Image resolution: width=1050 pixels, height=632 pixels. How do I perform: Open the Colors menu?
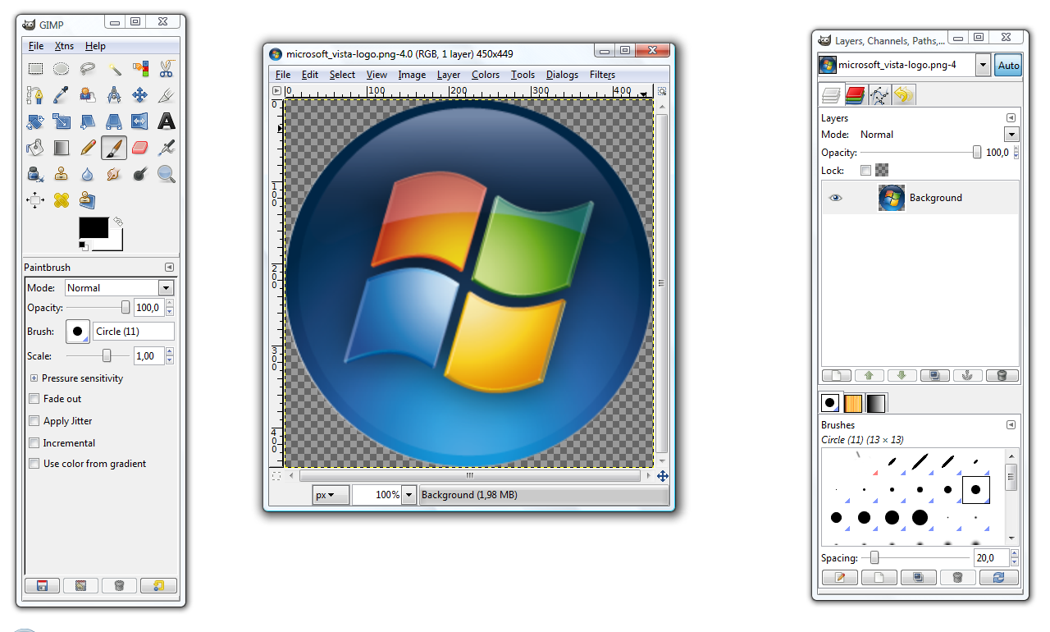click(486, 75)
